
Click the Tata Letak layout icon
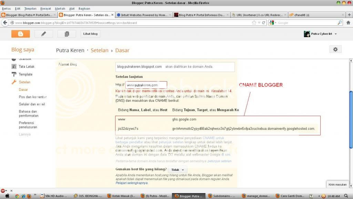14,66
